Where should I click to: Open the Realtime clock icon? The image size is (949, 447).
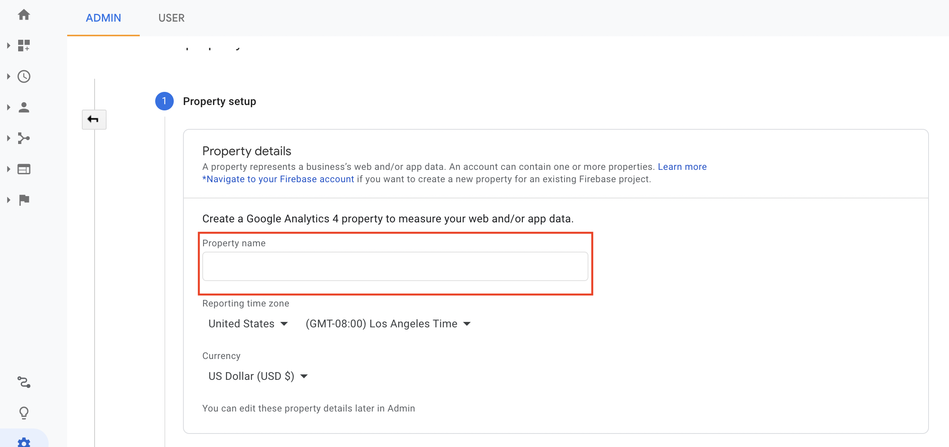(x=24, y=76)
